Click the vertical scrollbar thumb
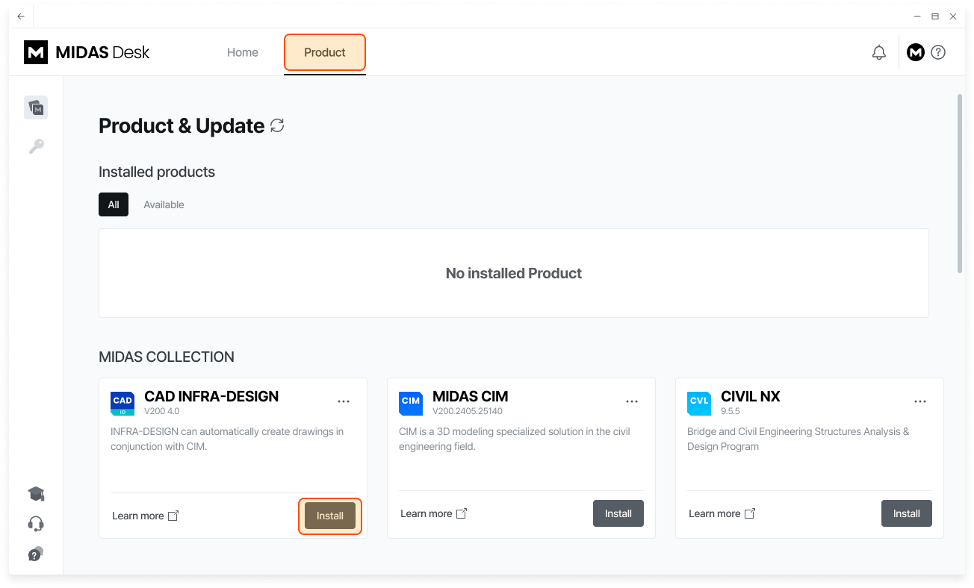Screen dimensions: 974x588 point(960,183)
